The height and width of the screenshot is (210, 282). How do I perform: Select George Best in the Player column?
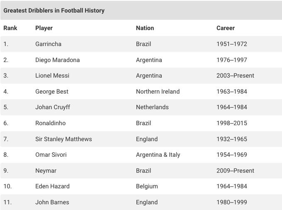pyautogui.click(x=52, y=91)
